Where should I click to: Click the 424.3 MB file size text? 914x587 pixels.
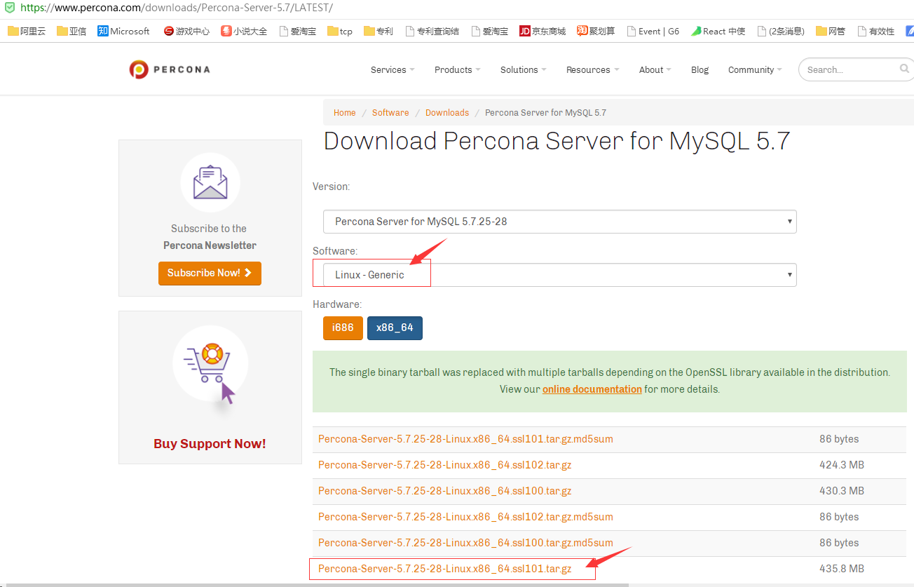coord(842,465)
